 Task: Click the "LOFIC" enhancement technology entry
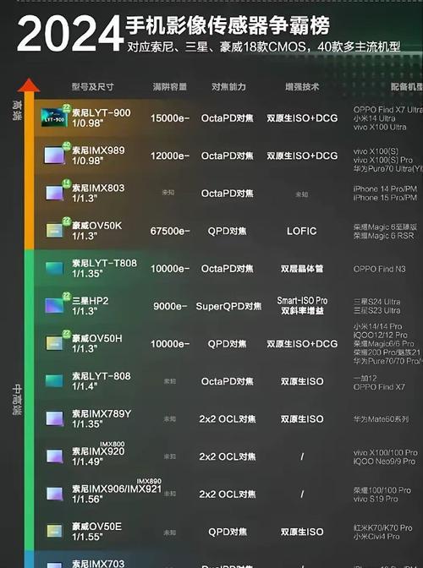tap(301, 231)
